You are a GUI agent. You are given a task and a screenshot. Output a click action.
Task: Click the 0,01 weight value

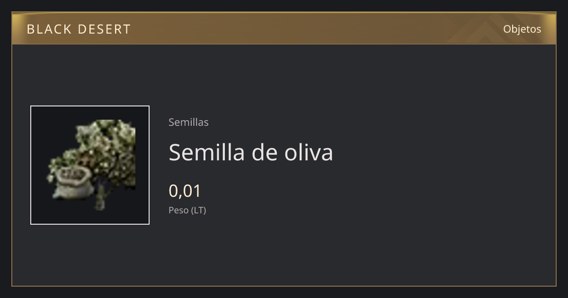[x=185, y=191]
